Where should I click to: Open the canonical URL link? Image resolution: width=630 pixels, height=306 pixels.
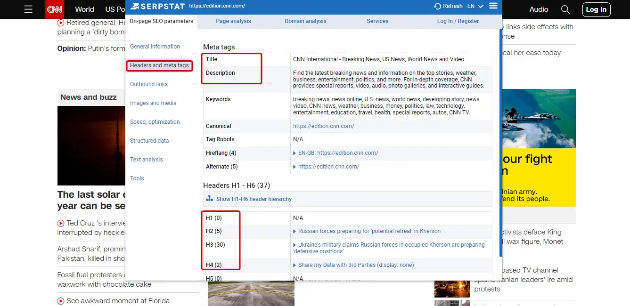(x=323, y=126)
